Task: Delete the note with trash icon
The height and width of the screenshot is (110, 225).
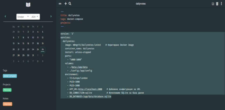Action: point(217,4)
